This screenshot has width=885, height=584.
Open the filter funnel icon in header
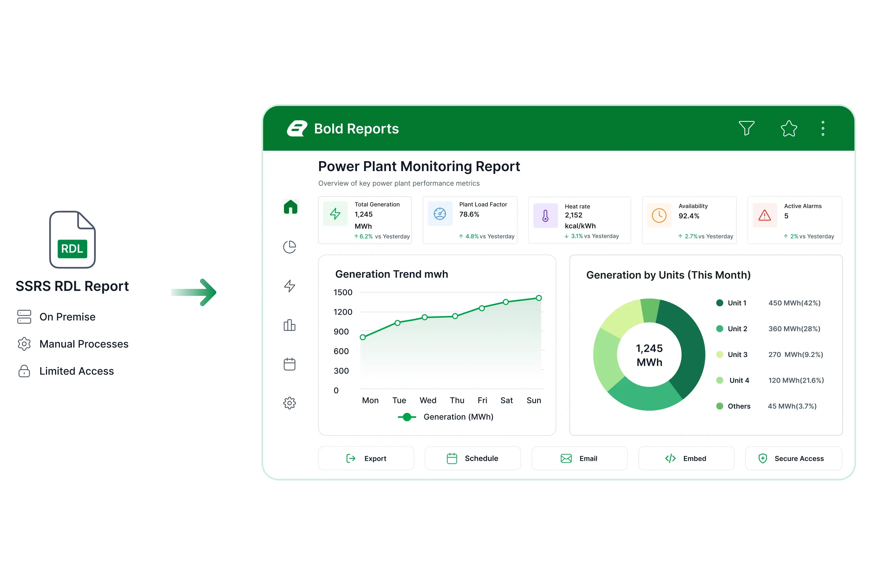746,128
